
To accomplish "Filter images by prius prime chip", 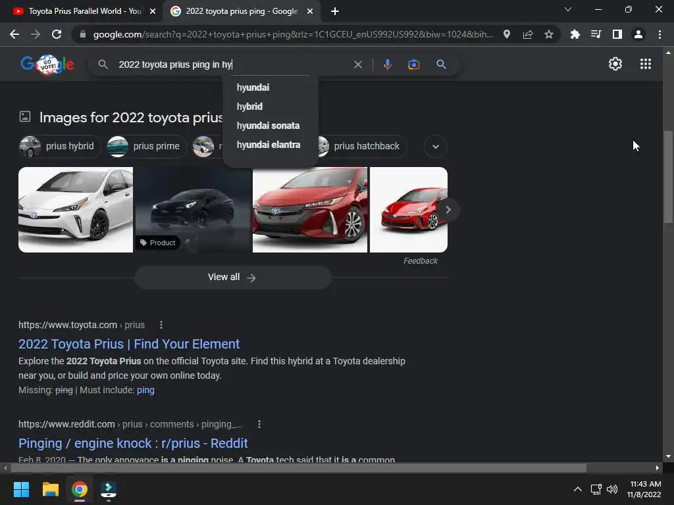I will 147,147.
